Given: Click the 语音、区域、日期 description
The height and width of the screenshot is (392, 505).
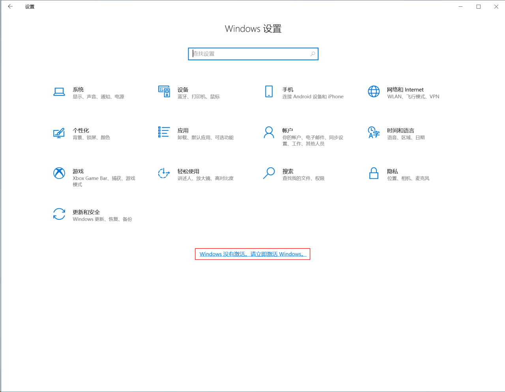Looking at the screenshot, I should tap(406, 137).
